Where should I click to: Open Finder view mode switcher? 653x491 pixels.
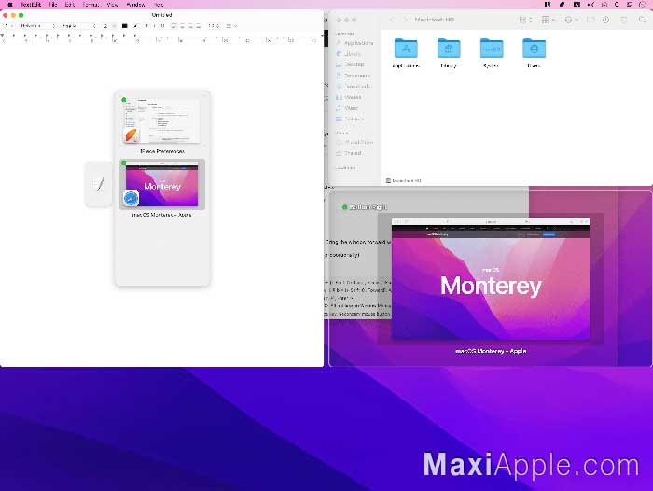(525, 20)
